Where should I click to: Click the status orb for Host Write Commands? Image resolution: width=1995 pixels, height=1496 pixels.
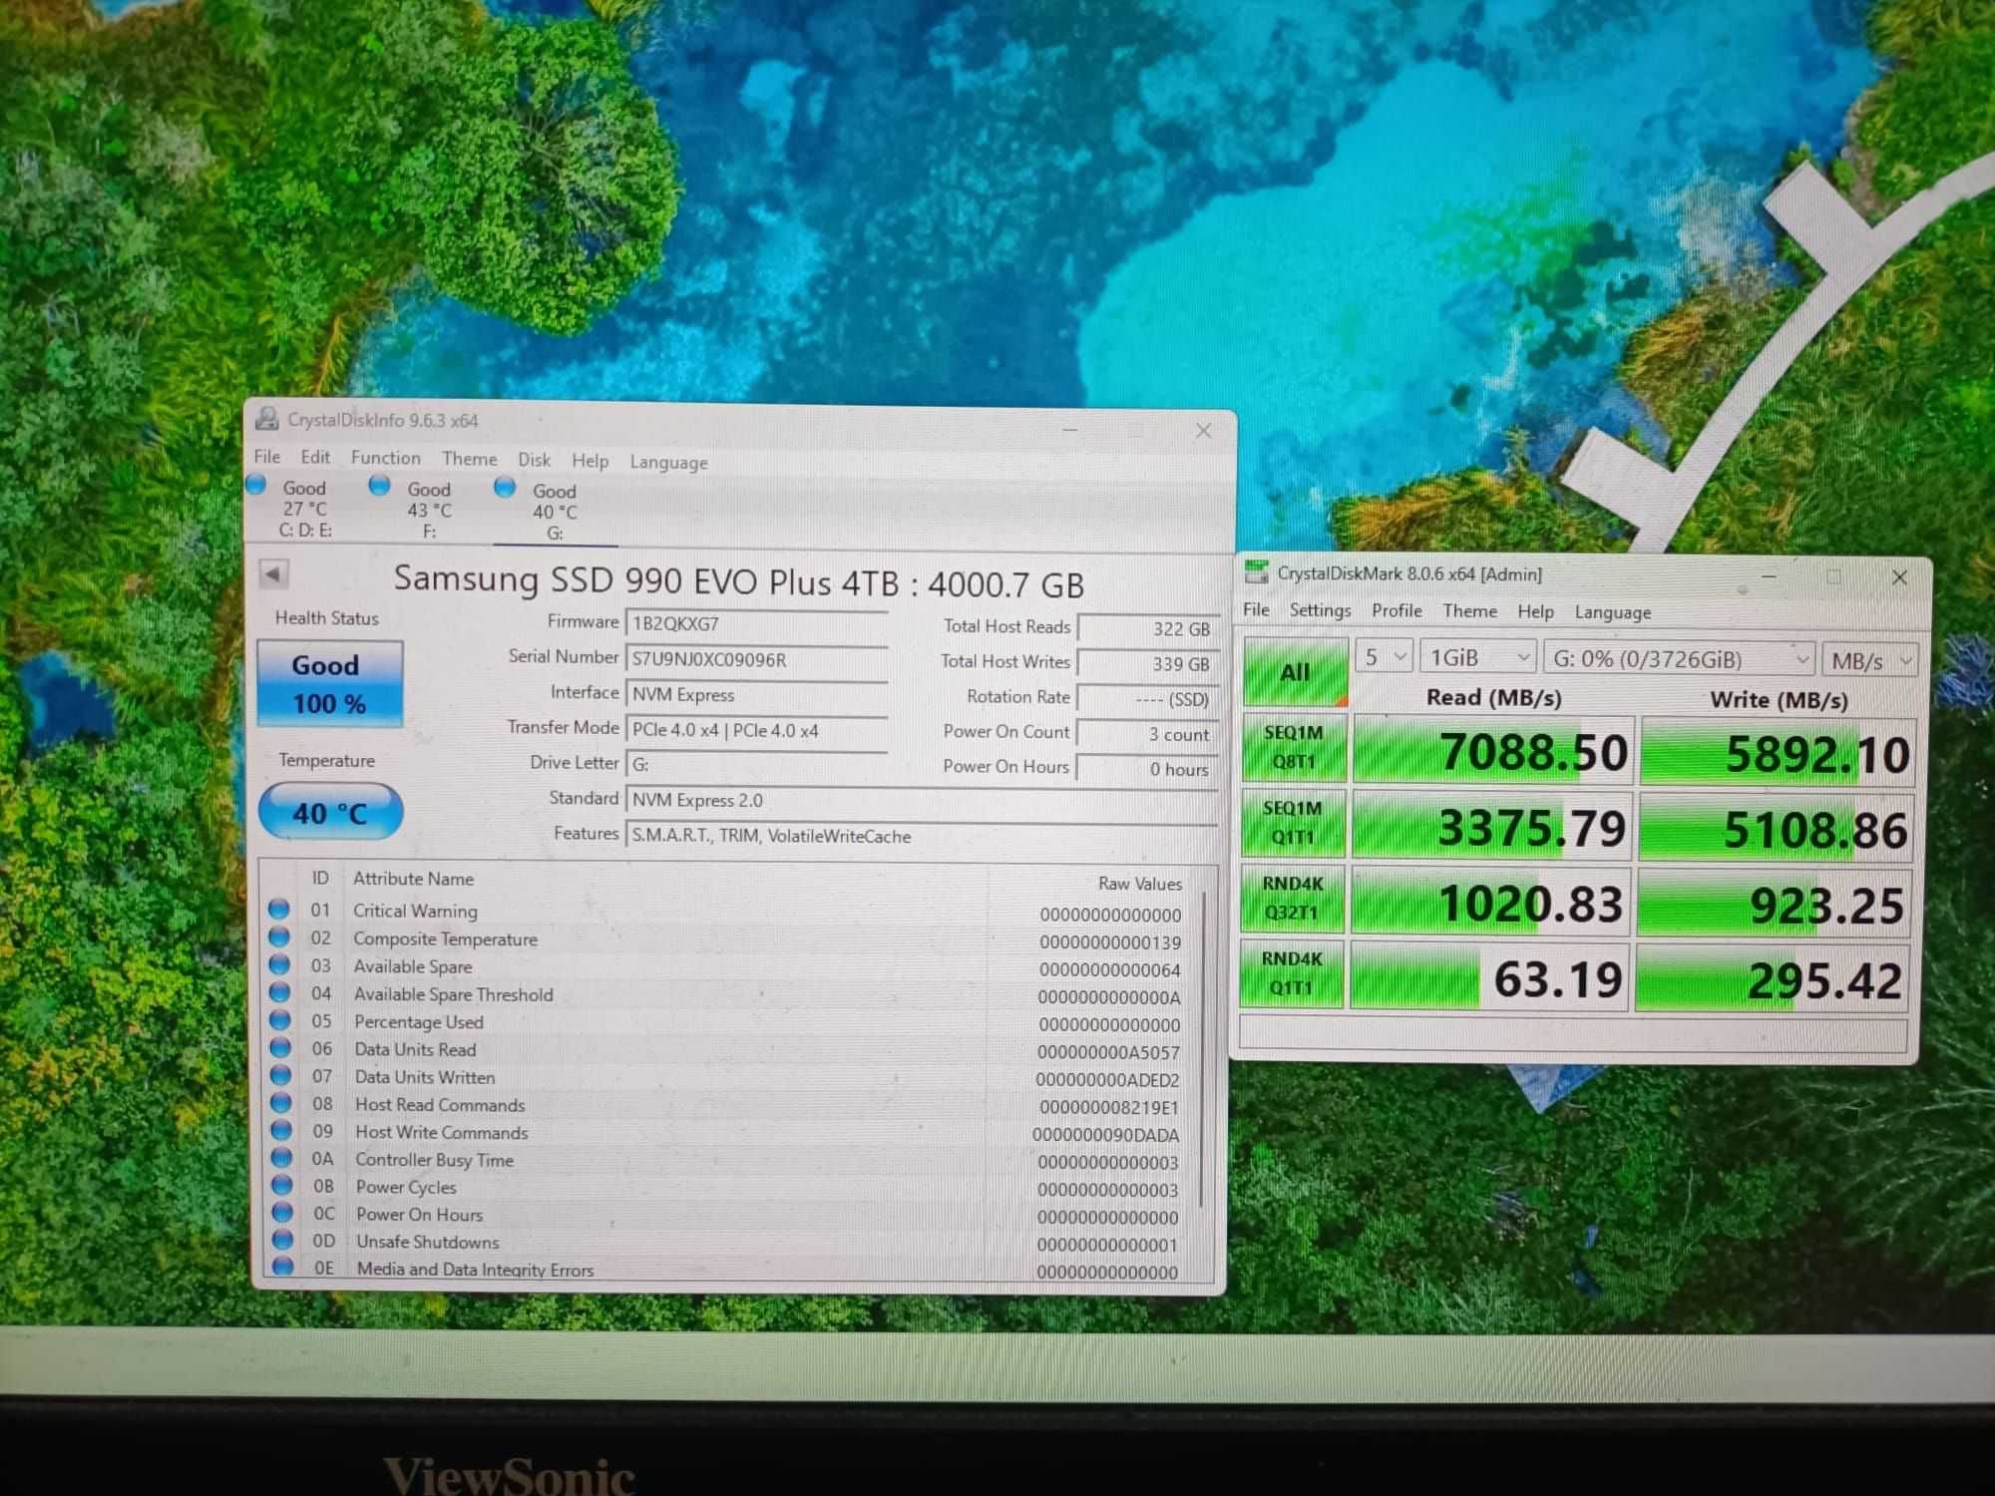(x=282, y=1130)
